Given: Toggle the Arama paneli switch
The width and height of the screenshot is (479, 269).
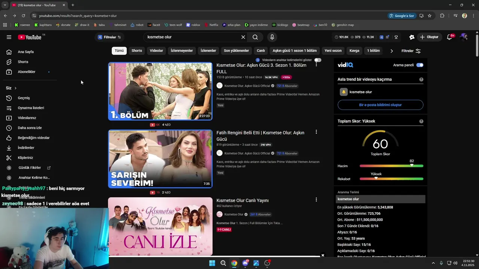Looking at the screenshot, I should pyautogui.click(x=420, y=65).
